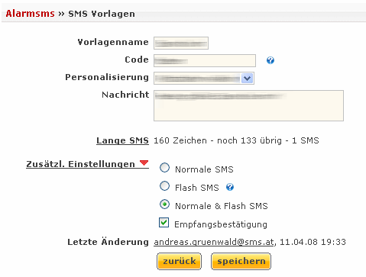Select Normale & Flash SMS radio button
Screen dimensions: 366x277
pyautogui.click(x=164, y=205)
